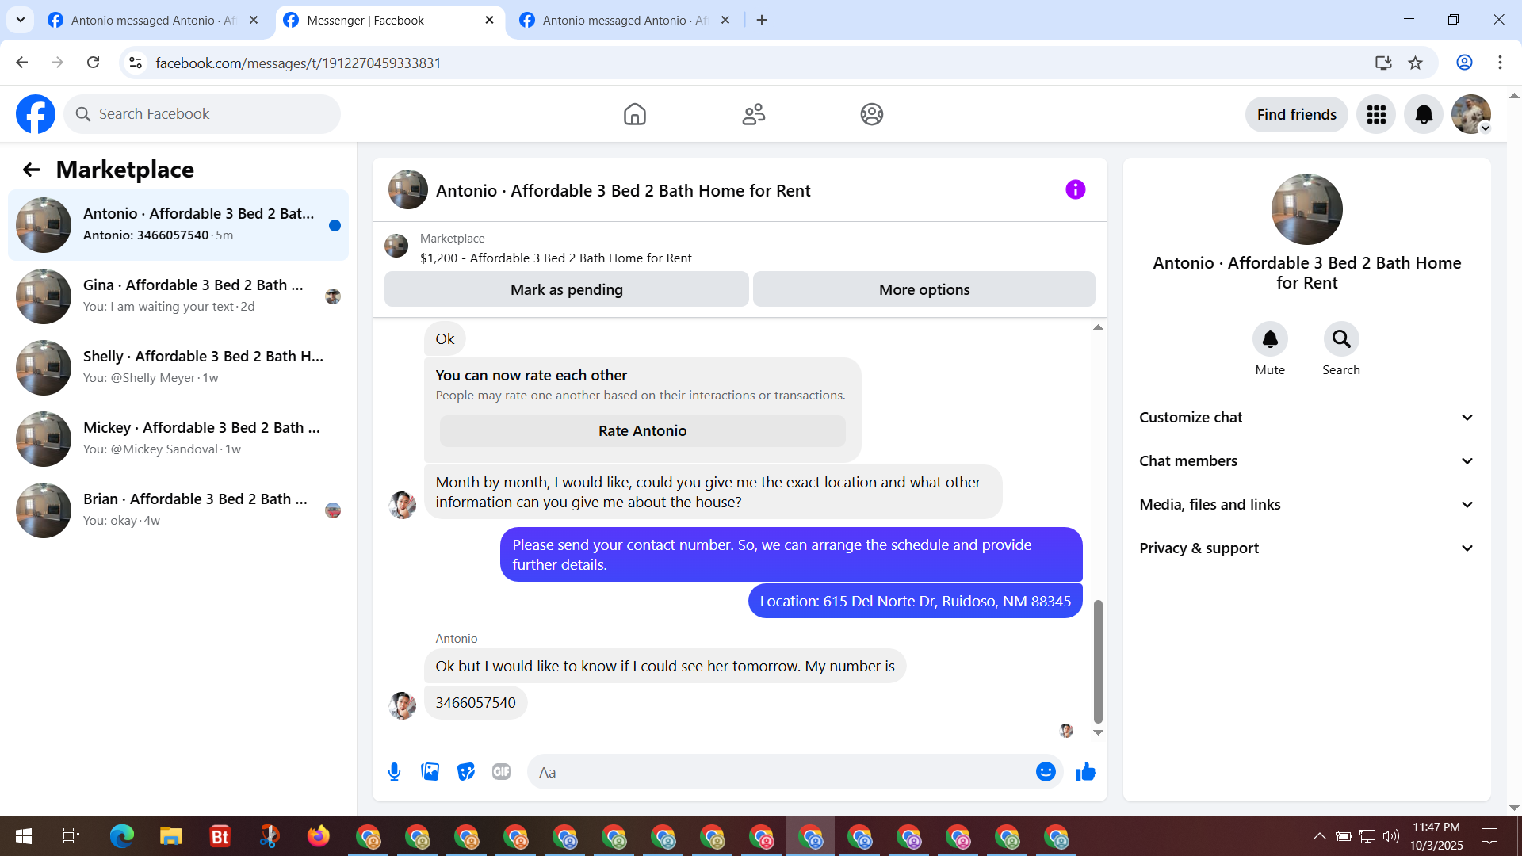Click the Facebook logo icon
This screenshot has width=1522, height=856.
36,114
